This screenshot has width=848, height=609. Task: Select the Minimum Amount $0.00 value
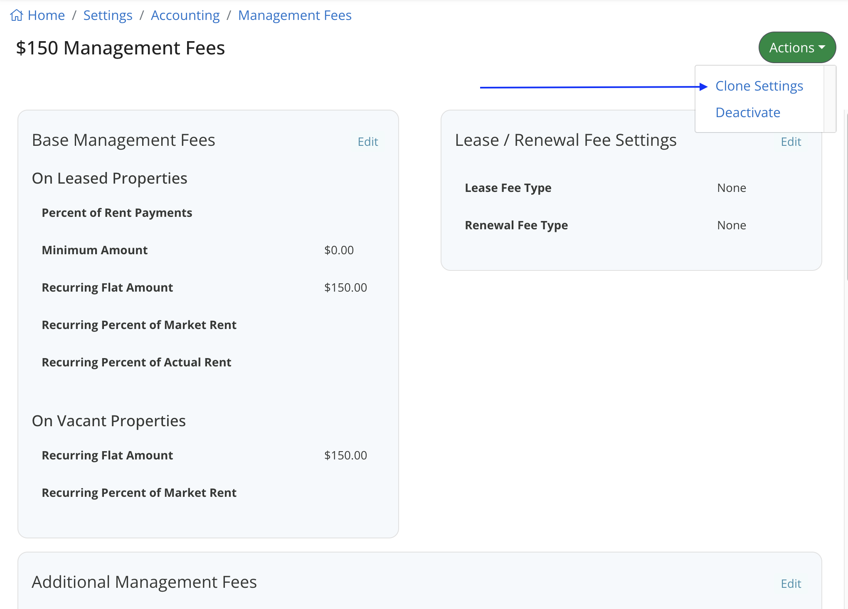point(339,250)
